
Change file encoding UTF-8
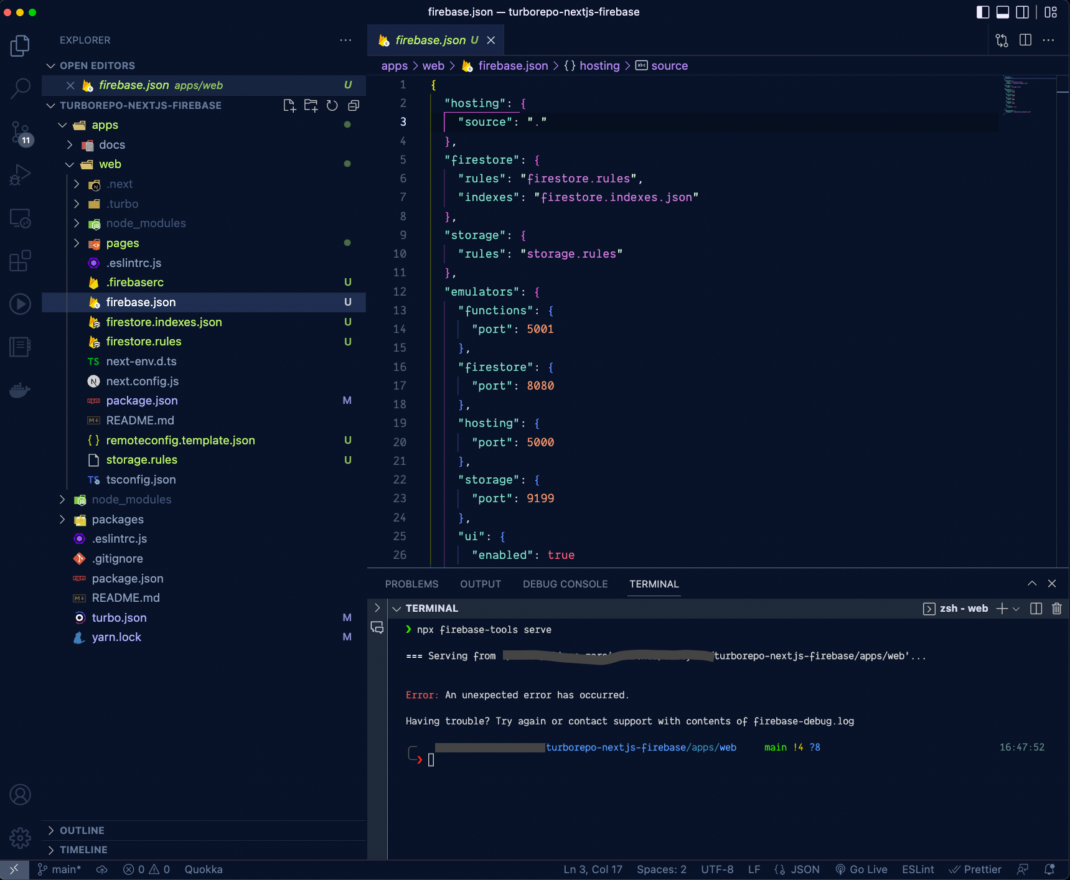coord(717,869)
